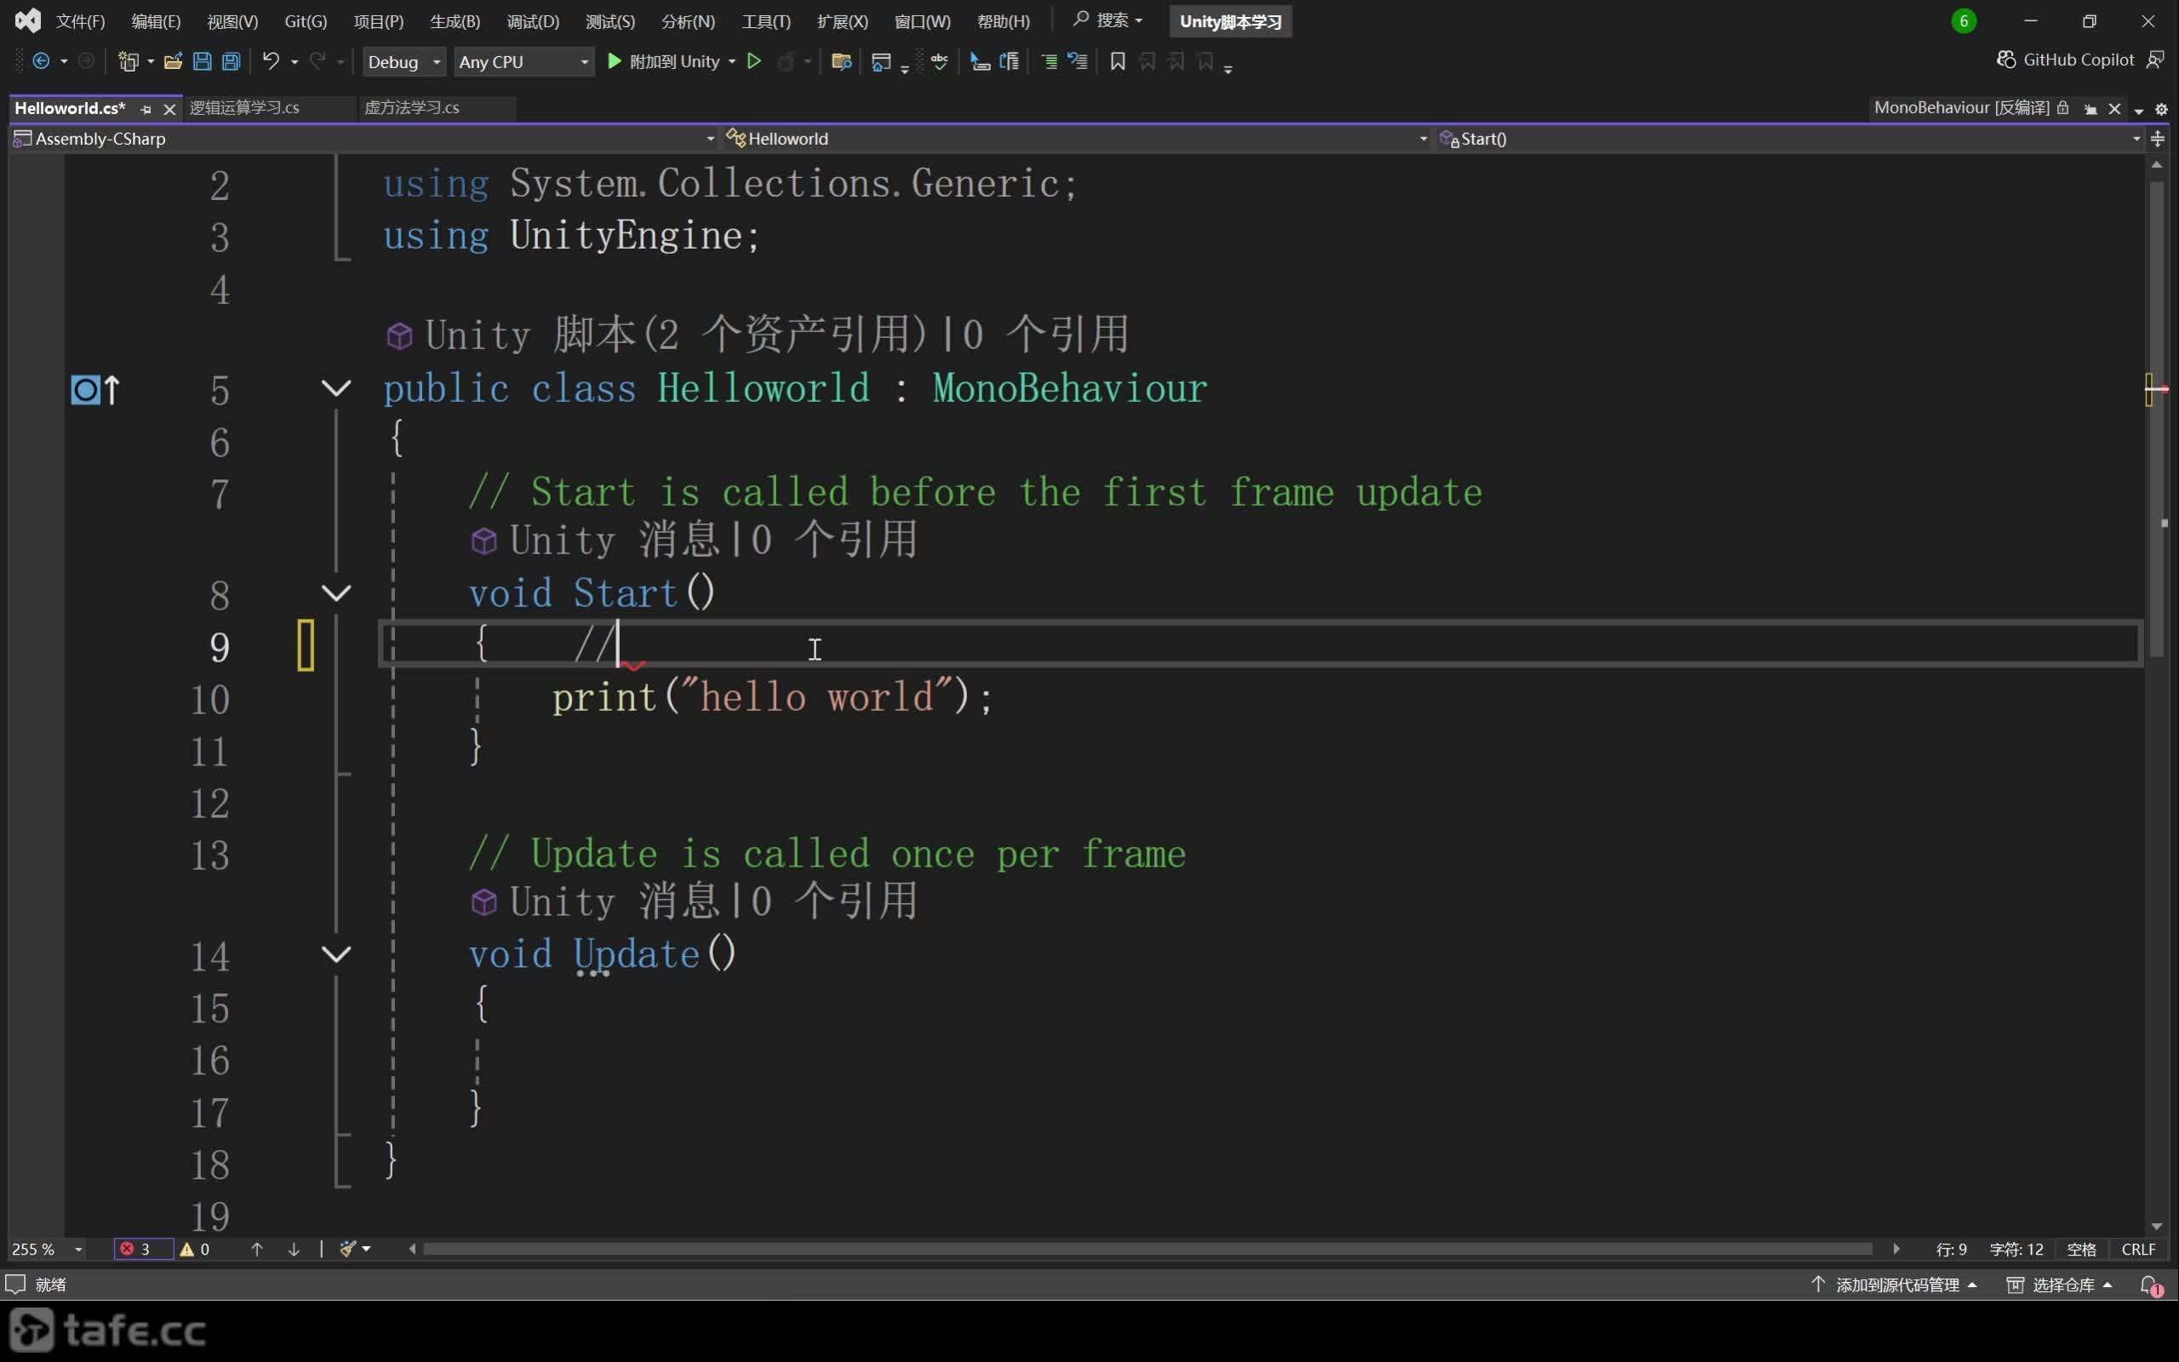Click the first blue-arrow text-line toolbar icon
The image size is (2179, 1362).
(x=981, y=61)
